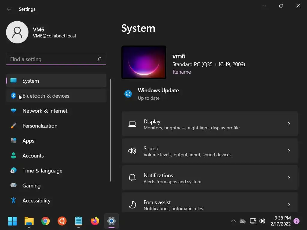Open Time & language settings
The image size is (307, 230).
(x=56, y=170)
